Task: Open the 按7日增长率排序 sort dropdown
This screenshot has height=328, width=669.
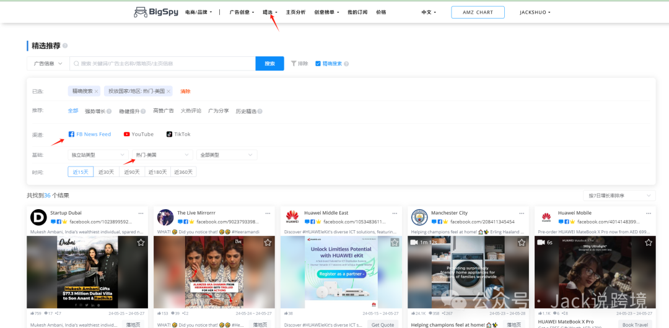Action: pyautogui.click(x=618, y=196)
